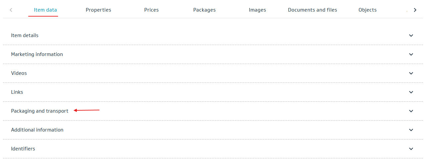Select the Packages tab
The width and height of the screenshot is (428, 165).
204,10
